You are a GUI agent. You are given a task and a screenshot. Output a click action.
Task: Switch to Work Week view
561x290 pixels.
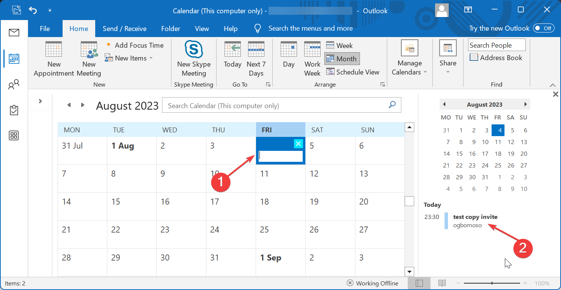click(313, 59)
